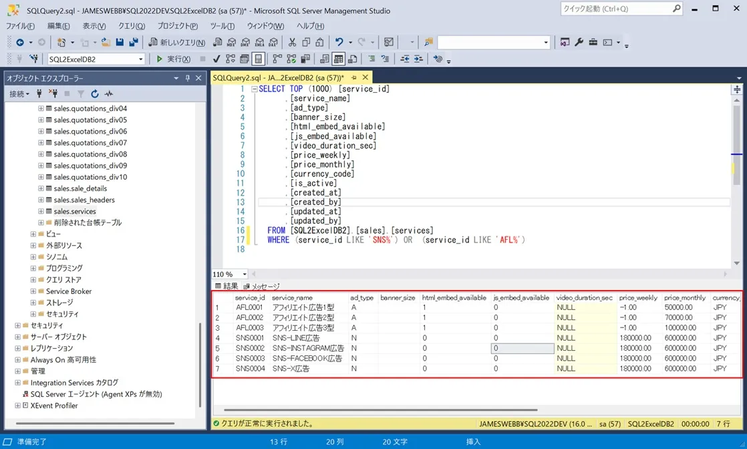Click the クイック起動 quick launch search box

(x=621, y=9)
